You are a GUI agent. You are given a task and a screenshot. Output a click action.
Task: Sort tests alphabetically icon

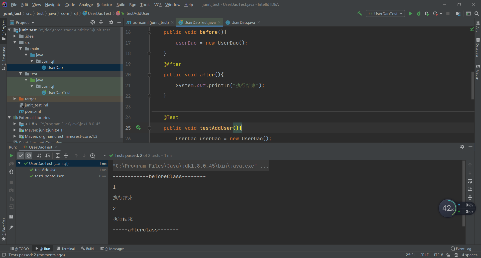(x=39, y=156)
